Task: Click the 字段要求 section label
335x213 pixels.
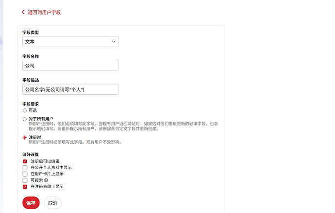Action: (x=31, y=104)
